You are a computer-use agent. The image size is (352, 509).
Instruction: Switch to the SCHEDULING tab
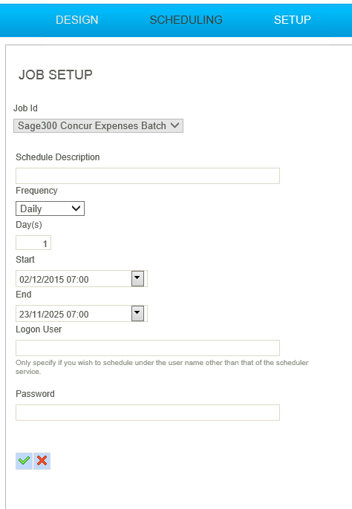point(186,20)
